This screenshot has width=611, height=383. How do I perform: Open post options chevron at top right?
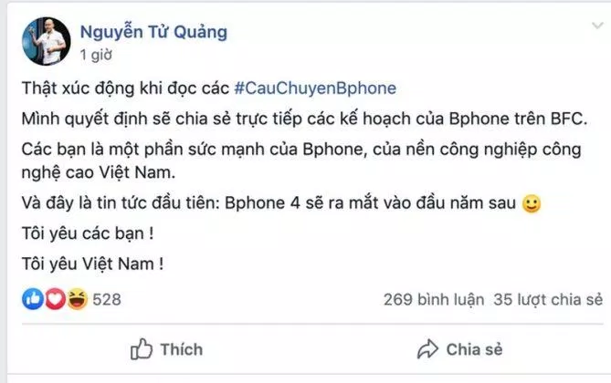(597, 26)
